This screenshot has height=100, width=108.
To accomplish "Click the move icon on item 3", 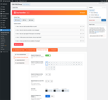I will 81,34.
